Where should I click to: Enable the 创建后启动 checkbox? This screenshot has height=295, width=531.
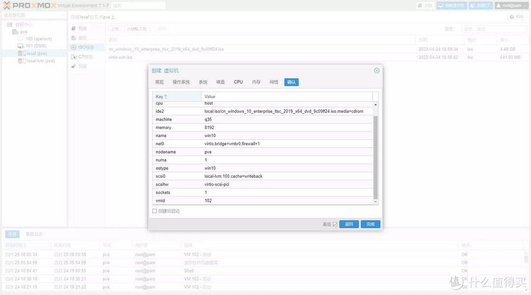click(x=155, y=211)
